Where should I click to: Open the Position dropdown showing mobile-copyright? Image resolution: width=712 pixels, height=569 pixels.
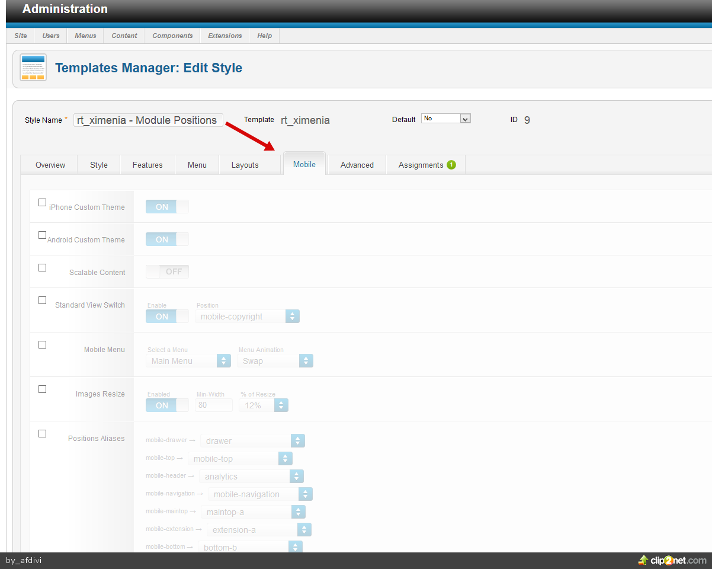pyautogui.click(x=248, y=317)
